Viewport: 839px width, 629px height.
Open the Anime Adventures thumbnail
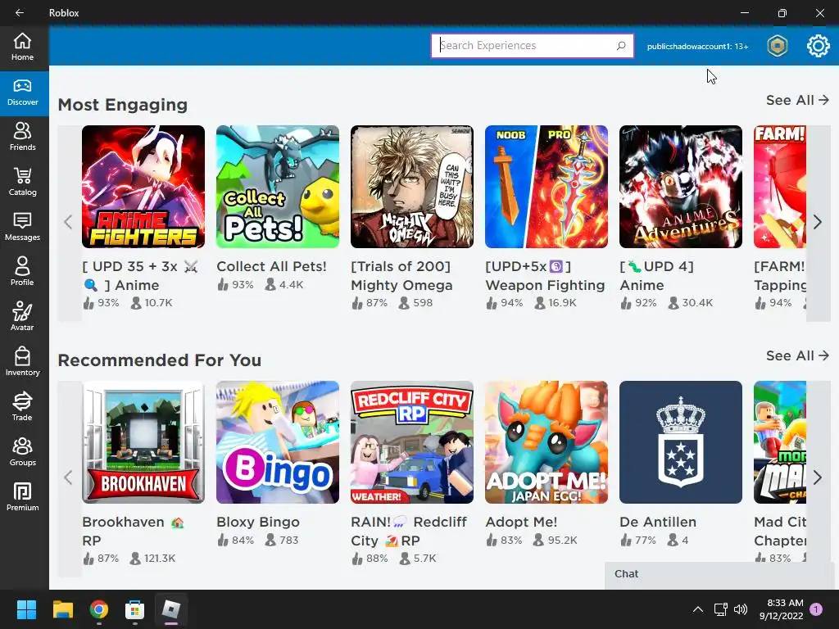[x=681, y=187]
